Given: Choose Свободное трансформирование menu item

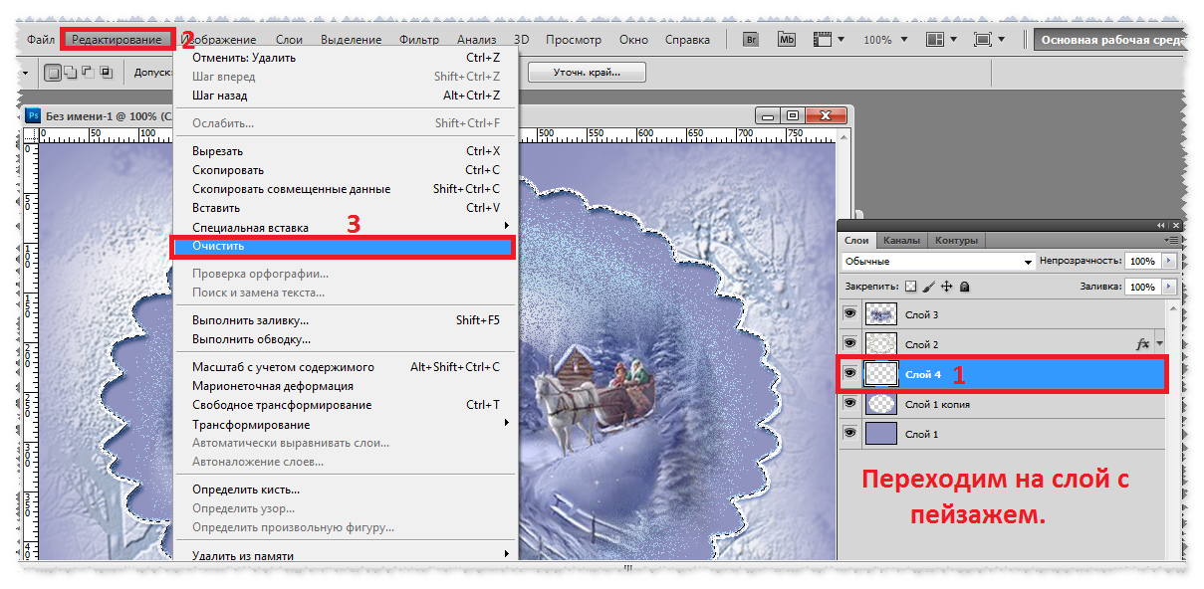Looking at the screenshot, I should pos(346,405).
